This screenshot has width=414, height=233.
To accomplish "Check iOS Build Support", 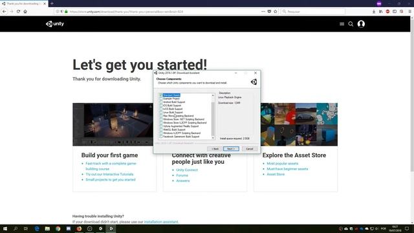I will [161, 105].
